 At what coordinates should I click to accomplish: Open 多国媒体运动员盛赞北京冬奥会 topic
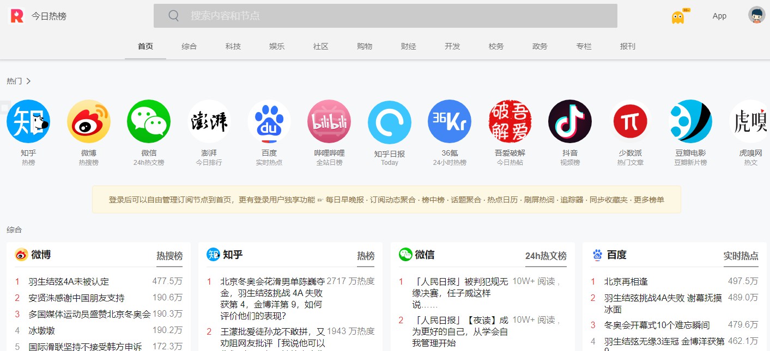pos(89,314)
